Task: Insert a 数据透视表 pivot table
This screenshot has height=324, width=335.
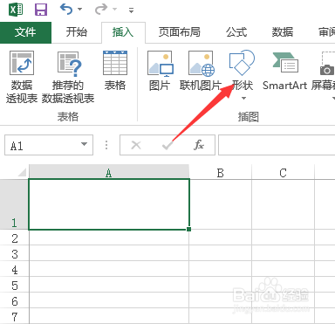Action: point(22,77)
